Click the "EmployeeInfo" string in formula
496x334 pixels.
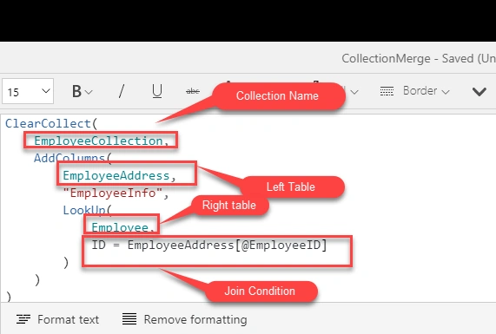point(113,193)
